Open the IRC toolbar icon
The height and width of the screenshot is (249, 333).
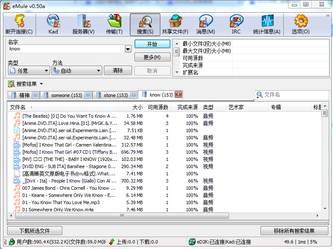click(236, 24)
